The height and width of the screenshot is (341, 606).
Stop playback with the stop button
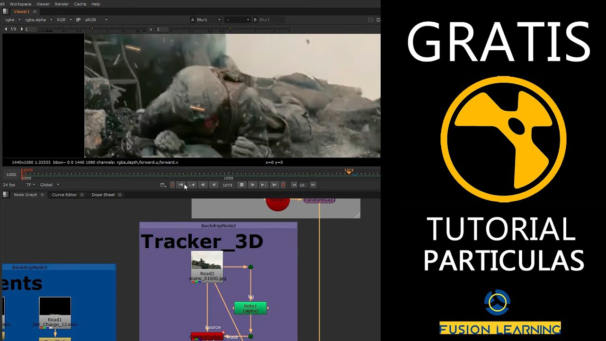click(241, 185)
